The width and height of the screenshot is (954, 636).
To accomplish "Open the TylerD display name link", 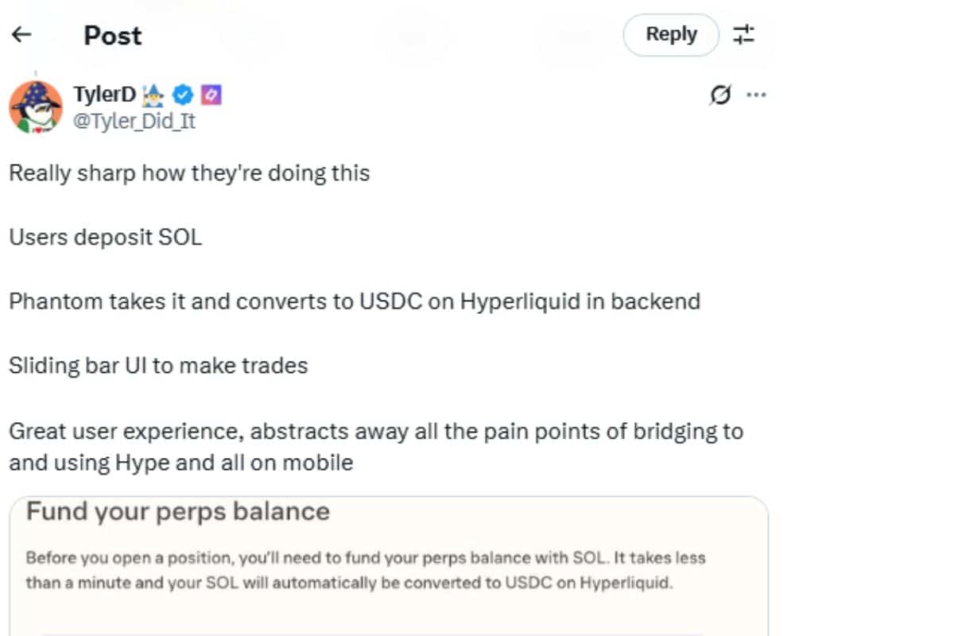I will (105, 95).
